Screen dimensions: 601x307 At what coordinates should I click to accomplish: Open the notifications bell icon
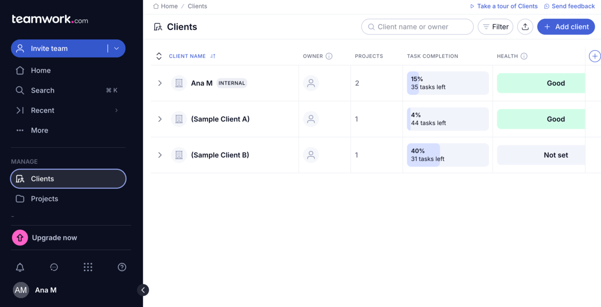coord(20,267)
